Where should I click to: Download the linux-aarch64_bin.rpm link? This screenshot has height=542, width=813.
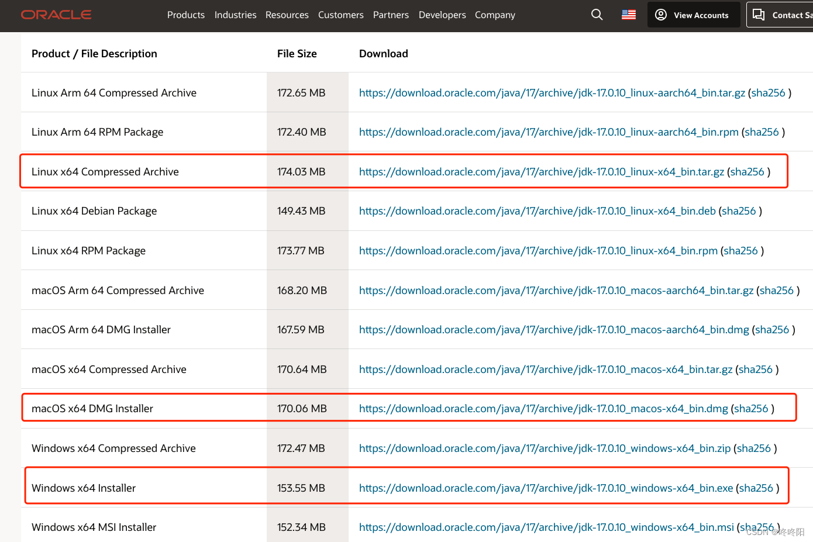549,132
